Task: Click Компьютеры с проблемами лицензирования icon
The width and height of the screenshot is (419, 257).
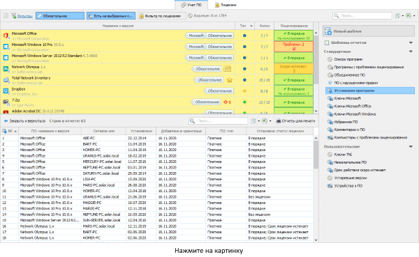Action: tap(330, 138)
